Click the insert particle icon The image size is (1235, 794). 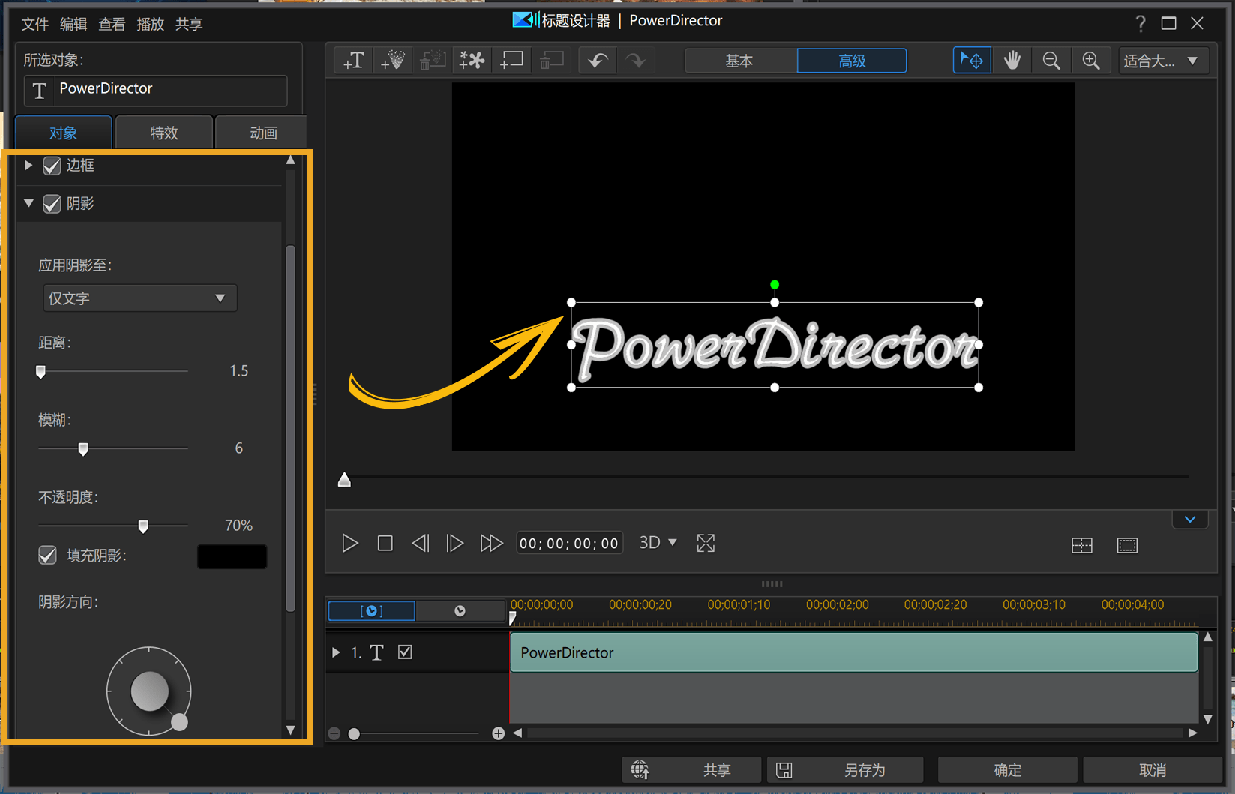(x=392, y=61)
